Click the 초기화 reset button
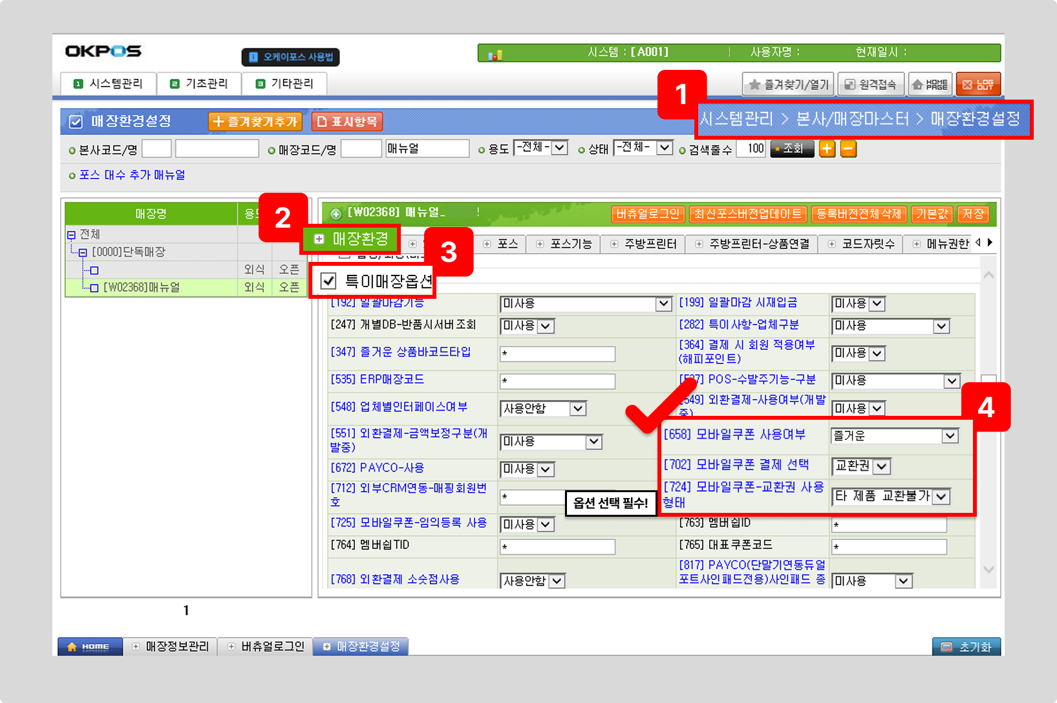Image resolution: width=1057 pixels, height=703 pixels. [x=966, y=647]
